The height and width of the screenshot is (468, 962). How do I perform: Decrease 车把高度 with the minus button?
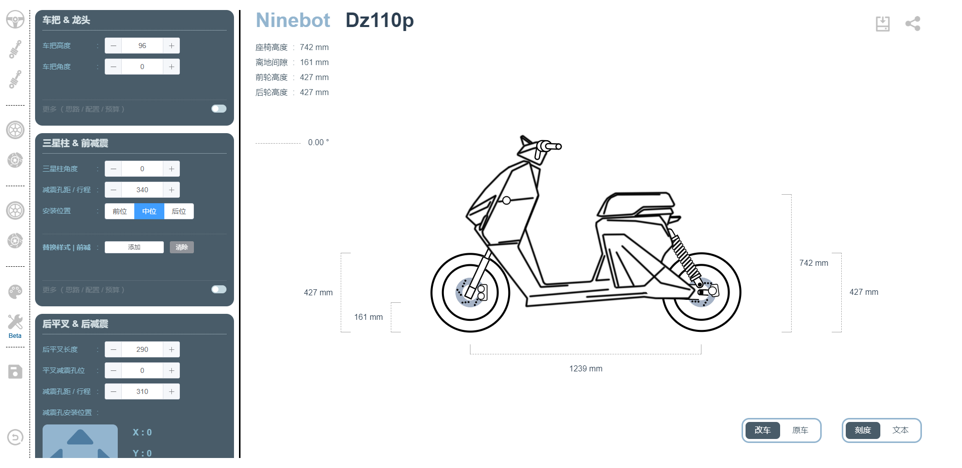[113, 46]
